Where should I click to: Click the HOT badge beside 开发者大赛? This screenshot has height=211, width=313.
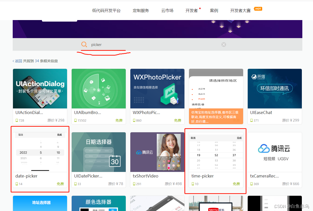coord(258,9)
